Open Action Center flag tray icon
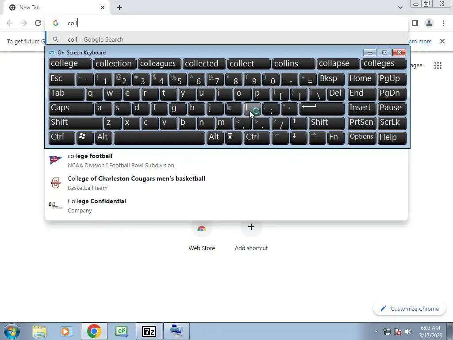Image resolution: width=453 pixels, height=340 pixels. [x=398, y=332]
